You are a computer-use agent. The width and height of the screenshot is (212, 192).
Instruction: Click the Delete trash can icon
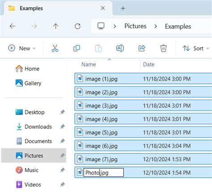click(163, 48)
